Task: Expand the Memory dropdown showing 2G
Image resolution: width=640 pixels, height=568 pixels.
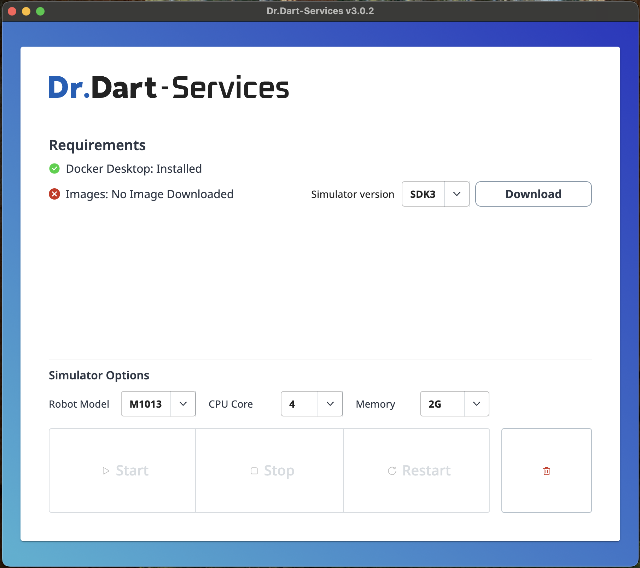Action: pyautogui.click(x=454, y=404)
